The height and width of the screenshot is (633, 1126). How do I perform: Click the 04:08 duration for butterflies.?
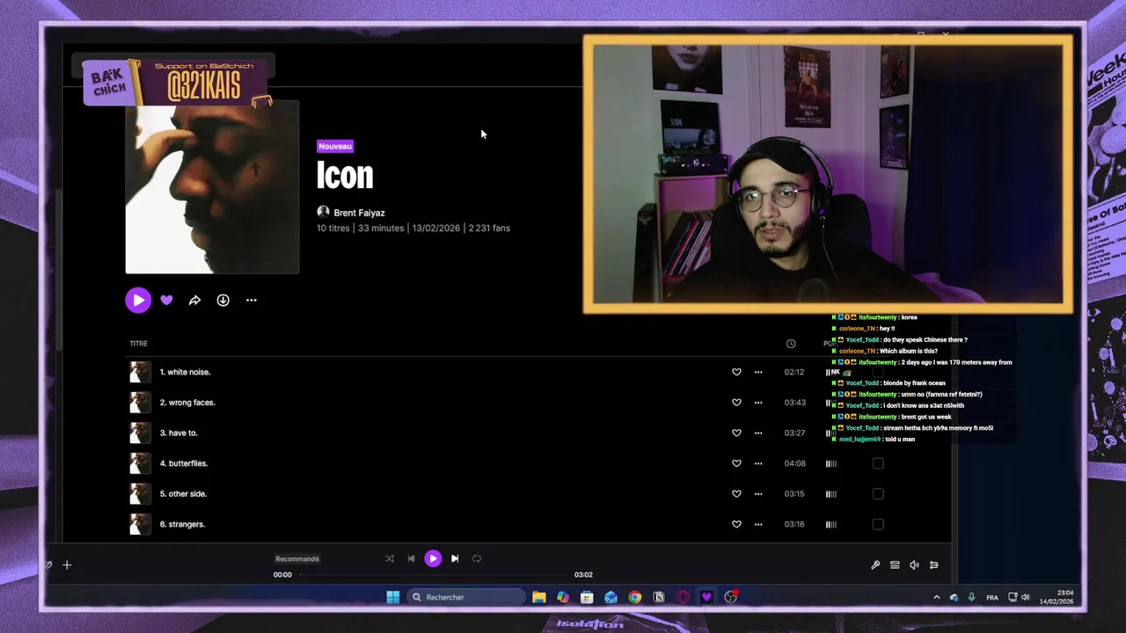point(794,463)
